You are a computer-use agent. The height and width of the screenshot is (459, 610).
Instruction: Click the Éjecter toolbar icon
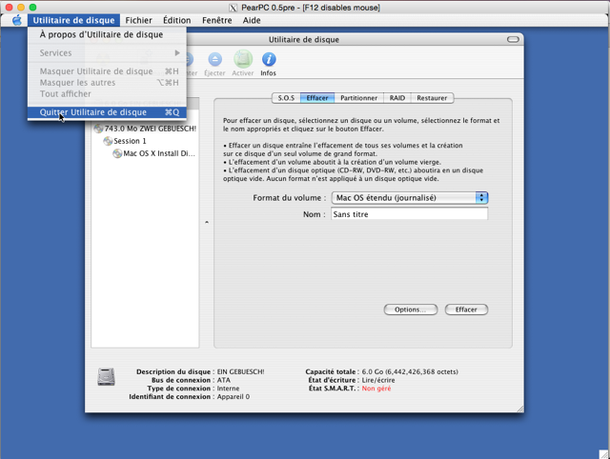214,65
